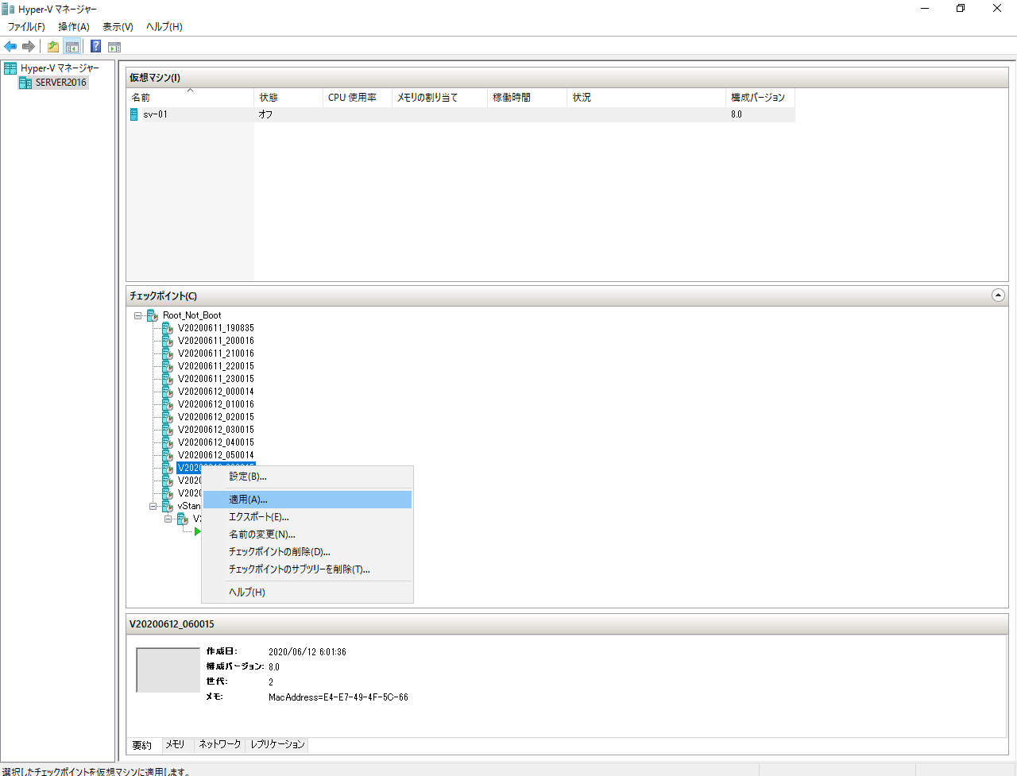This screenshot has height=776, width=1017.
Task: Click icon beside V20200611_220015 checkpoint
Action: 167,366
